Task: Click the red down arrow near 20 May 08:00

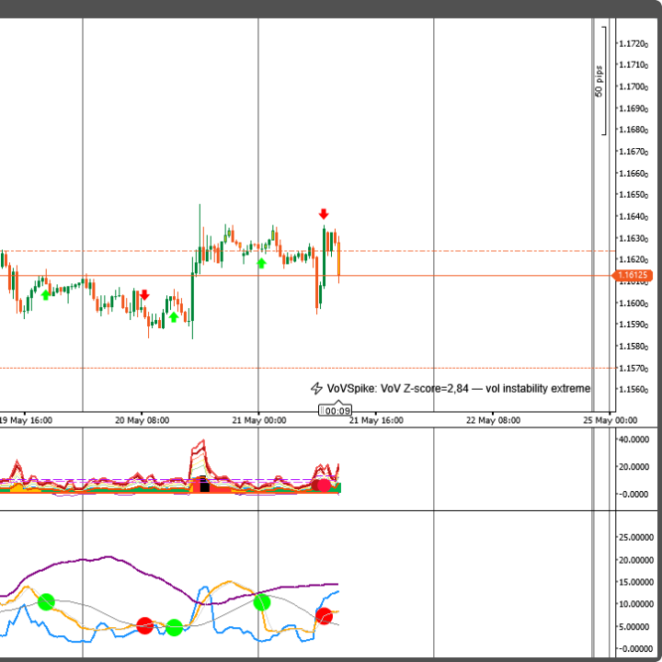Action: [144, 295]
